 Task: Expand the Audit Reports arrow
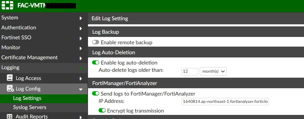[81, 117]
